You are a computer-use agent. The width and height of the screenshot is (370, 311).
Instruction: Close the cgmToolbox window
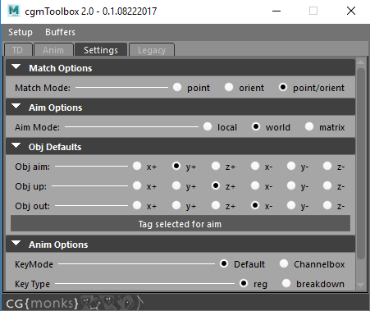tap(351, 11)
